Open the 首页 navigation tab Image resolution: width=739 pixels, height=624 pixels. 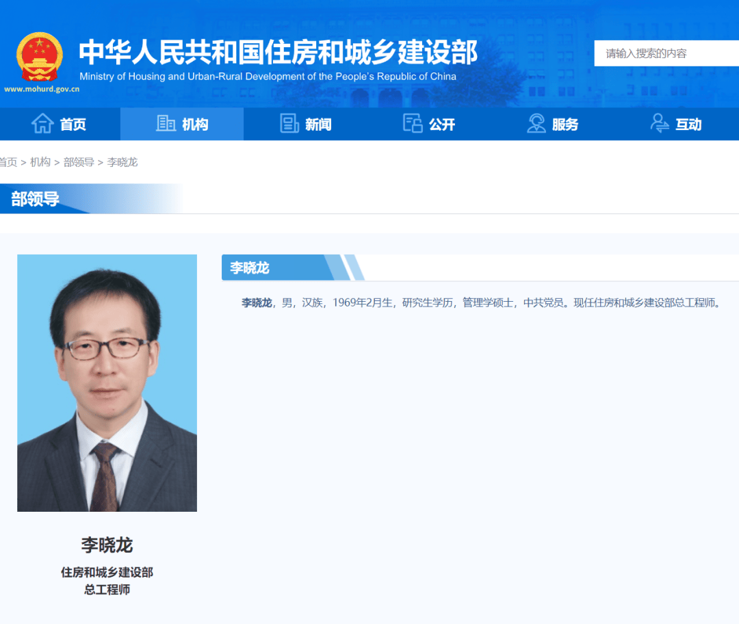pos(60,124)
